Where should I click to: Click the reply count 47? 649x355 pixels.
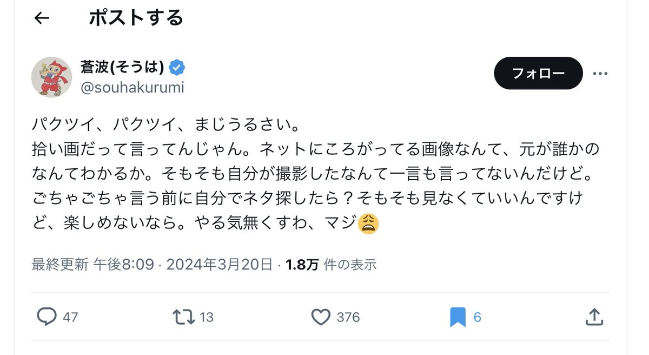pos(70,317)
